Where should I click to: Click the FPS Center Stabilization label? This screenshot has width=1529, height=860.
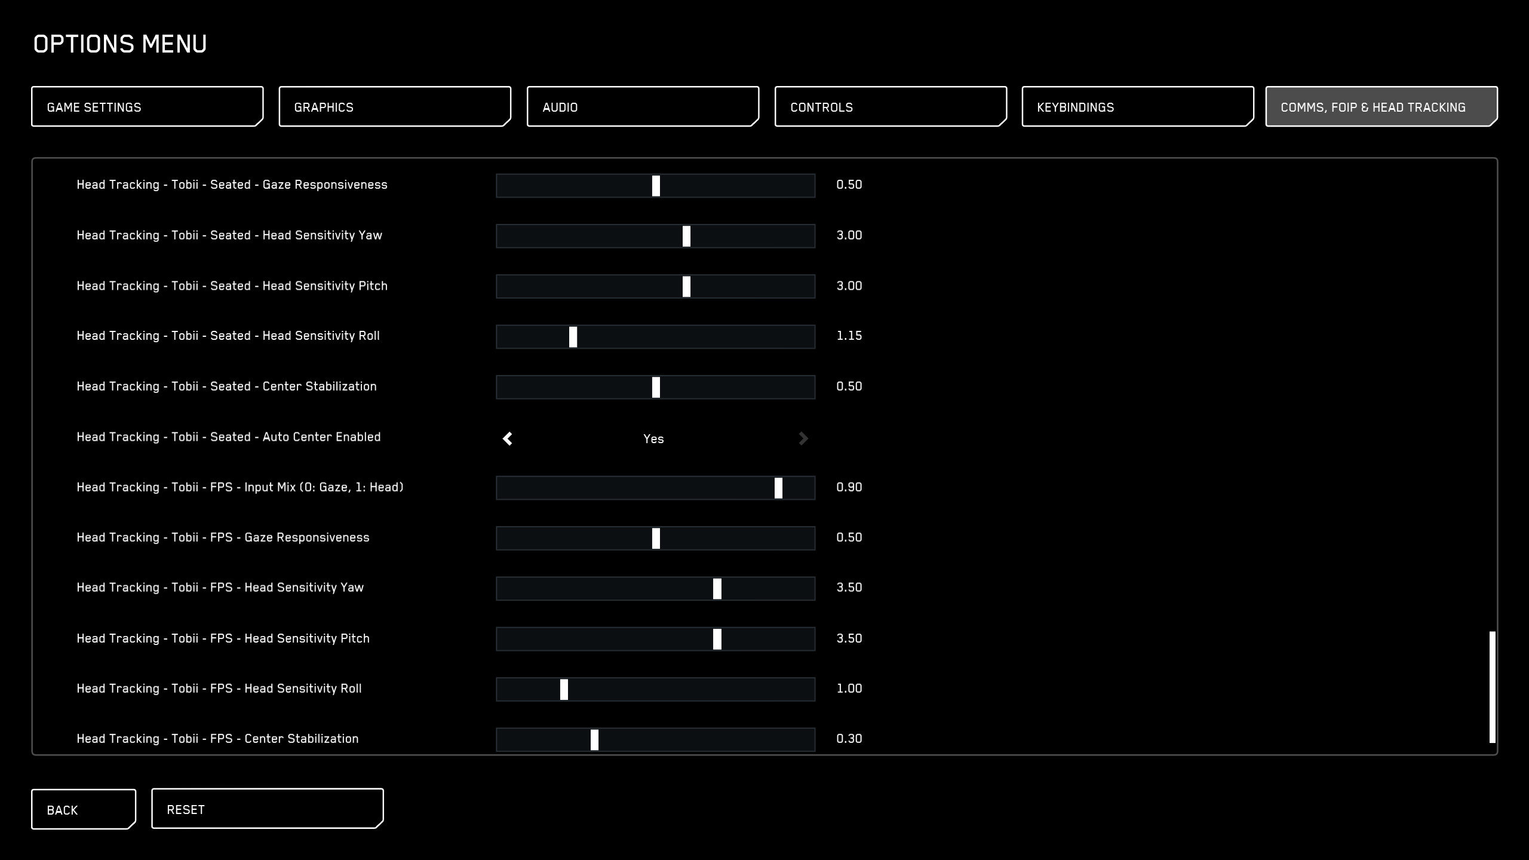pos(217,739)
